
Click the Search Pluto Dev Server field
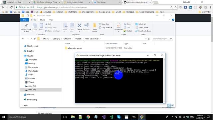point(162,39)
